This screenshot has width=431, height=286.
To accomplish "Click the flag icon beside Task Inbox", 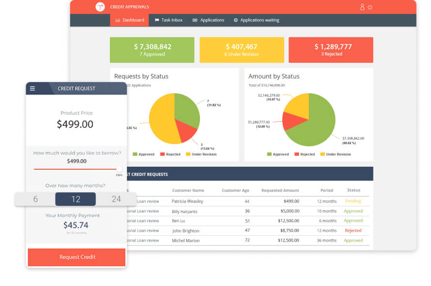I will coord(156,20).
